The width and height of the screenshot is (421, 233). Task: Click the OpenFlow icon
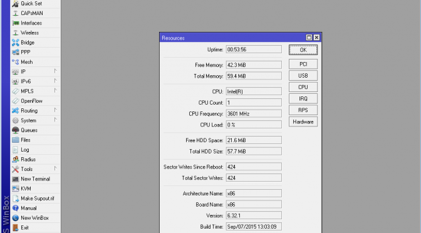click(16, 101)
